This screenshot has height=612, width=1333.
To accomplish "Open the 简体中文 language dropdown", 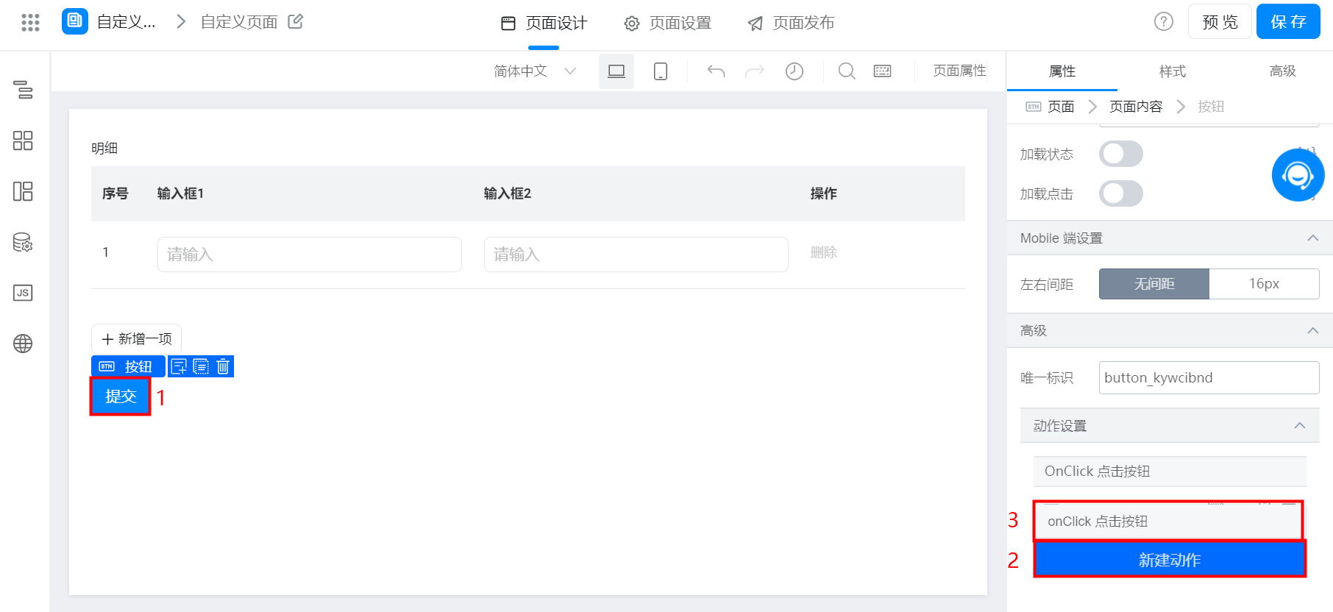I will coord(534,71).
